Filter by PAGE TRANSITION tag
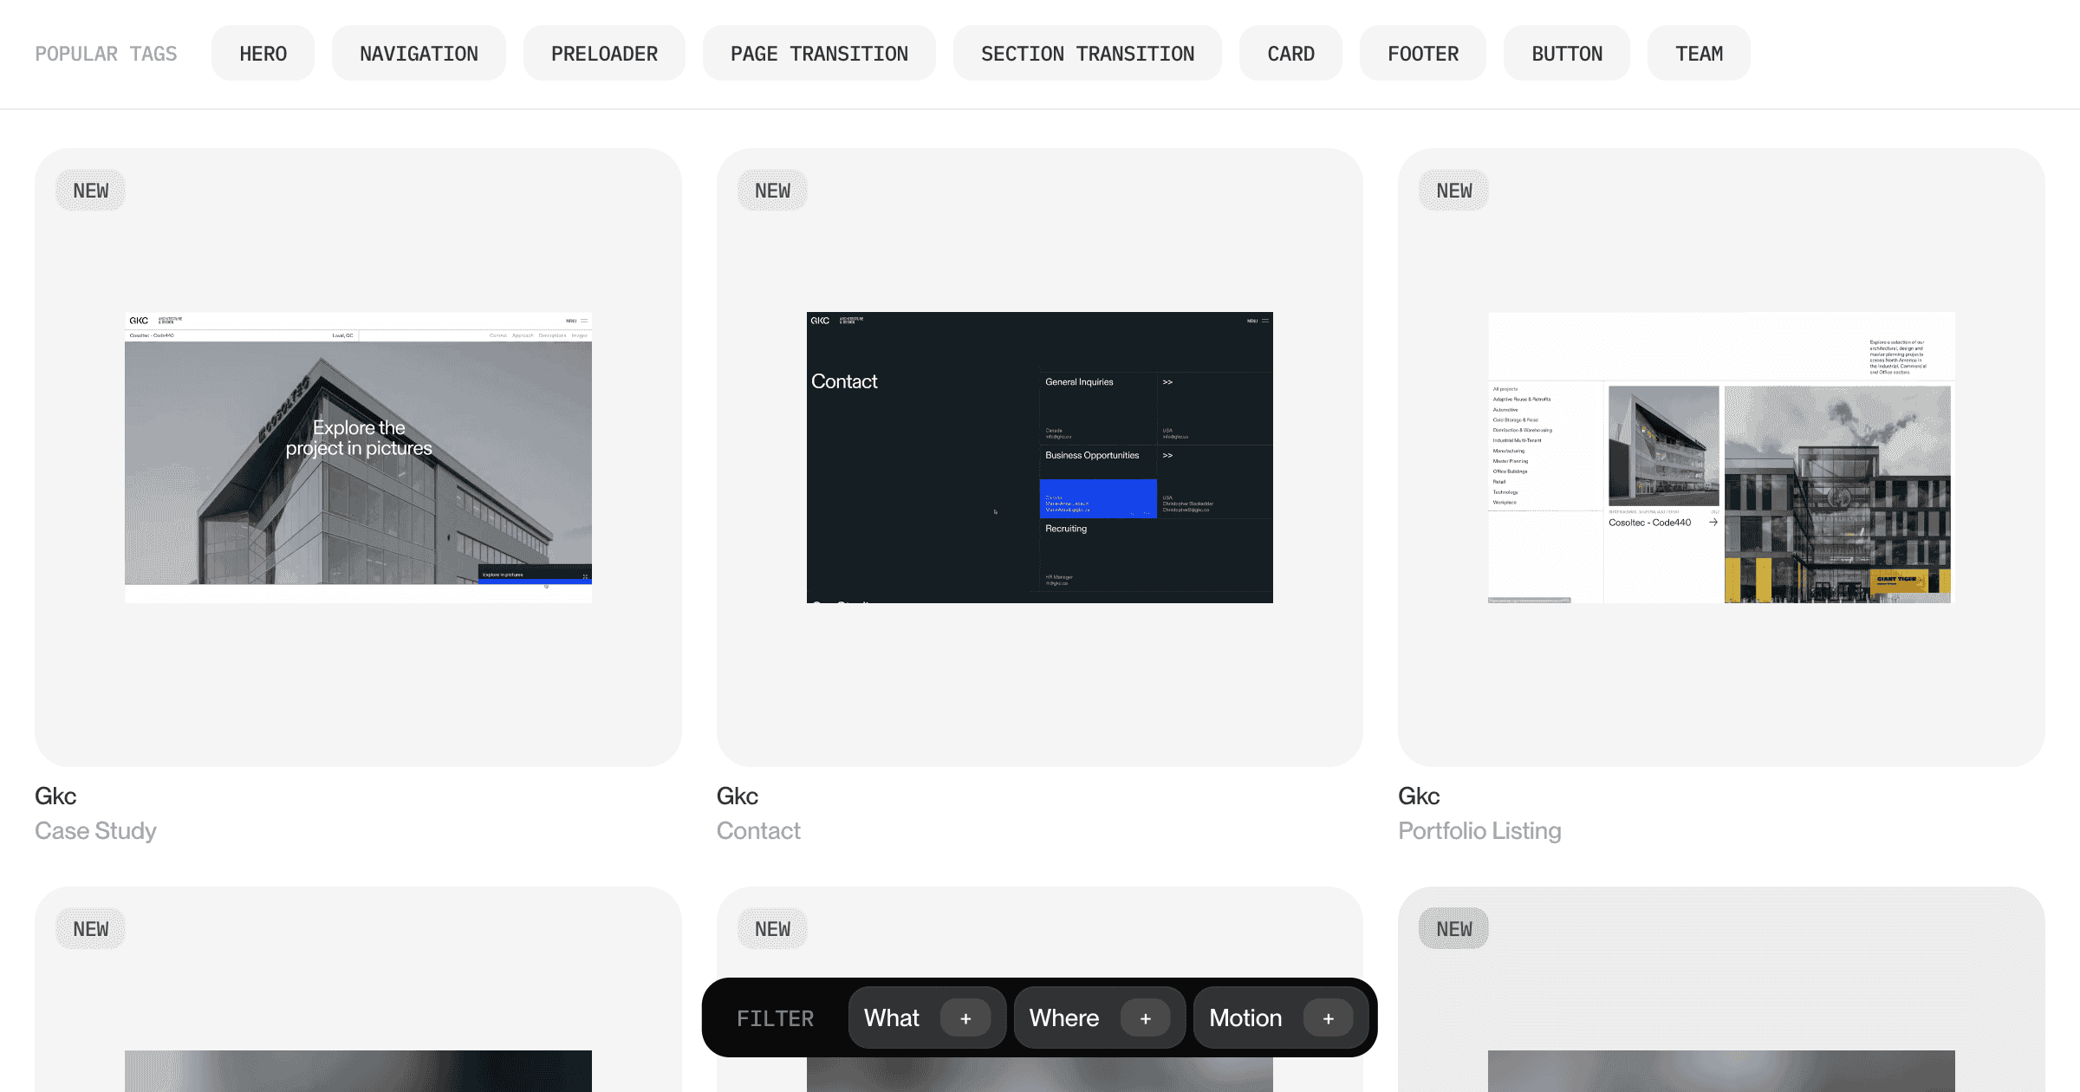Screen dimensions: 2080x1092 819,54
